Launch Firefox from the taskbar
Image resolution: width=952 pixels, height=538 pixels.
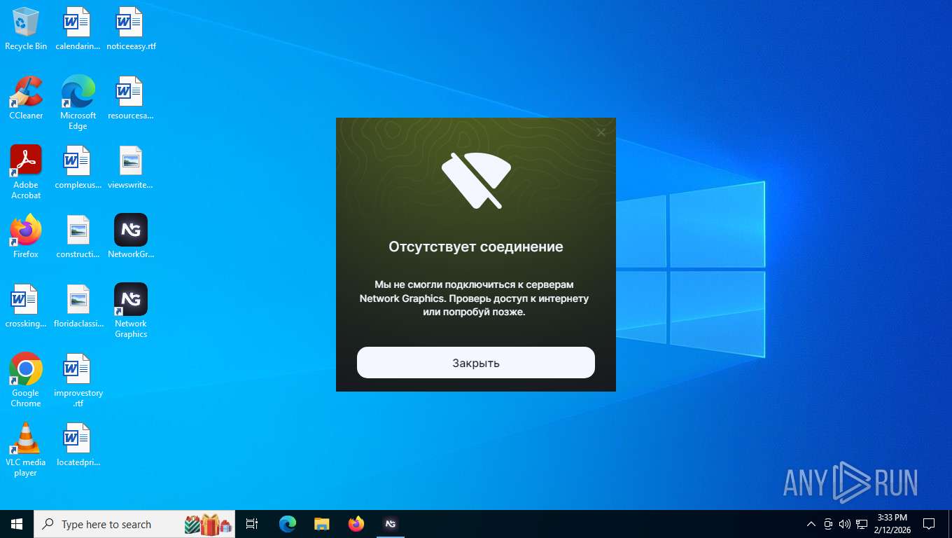tap(356, 524)
